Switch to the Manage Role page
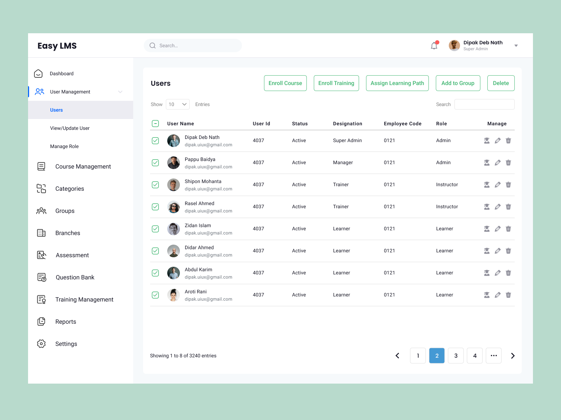Image resolution: width=561 pixels, height=420 pixels. (x=64, y=146)
